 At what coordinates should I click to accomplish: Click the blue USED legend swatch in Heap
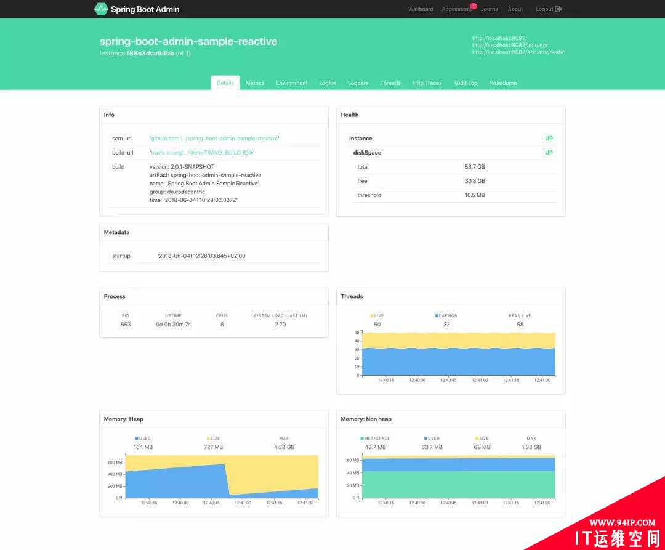pyautogui.click(x=137, y=439)
